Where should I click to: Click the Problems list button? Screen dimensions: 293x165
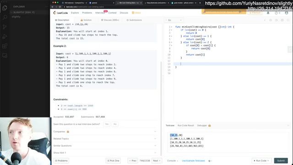pos(61,161)
